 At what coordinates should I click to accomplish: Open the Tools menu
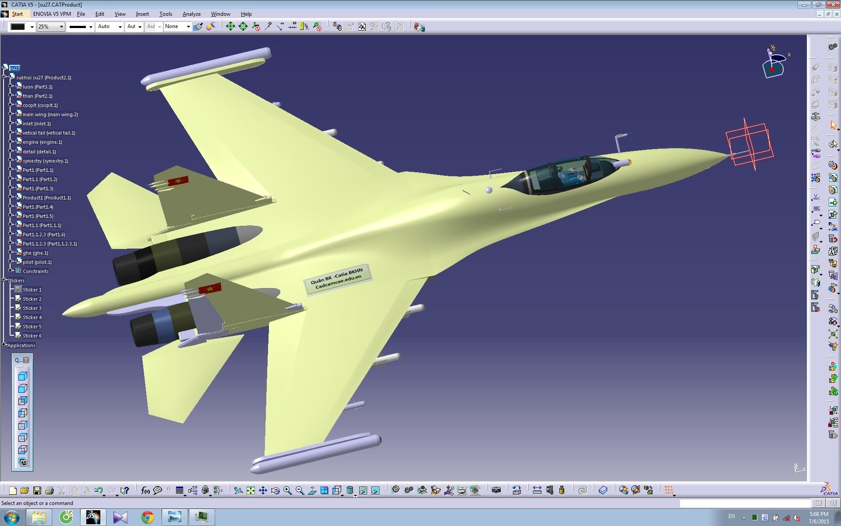(165, 13)
